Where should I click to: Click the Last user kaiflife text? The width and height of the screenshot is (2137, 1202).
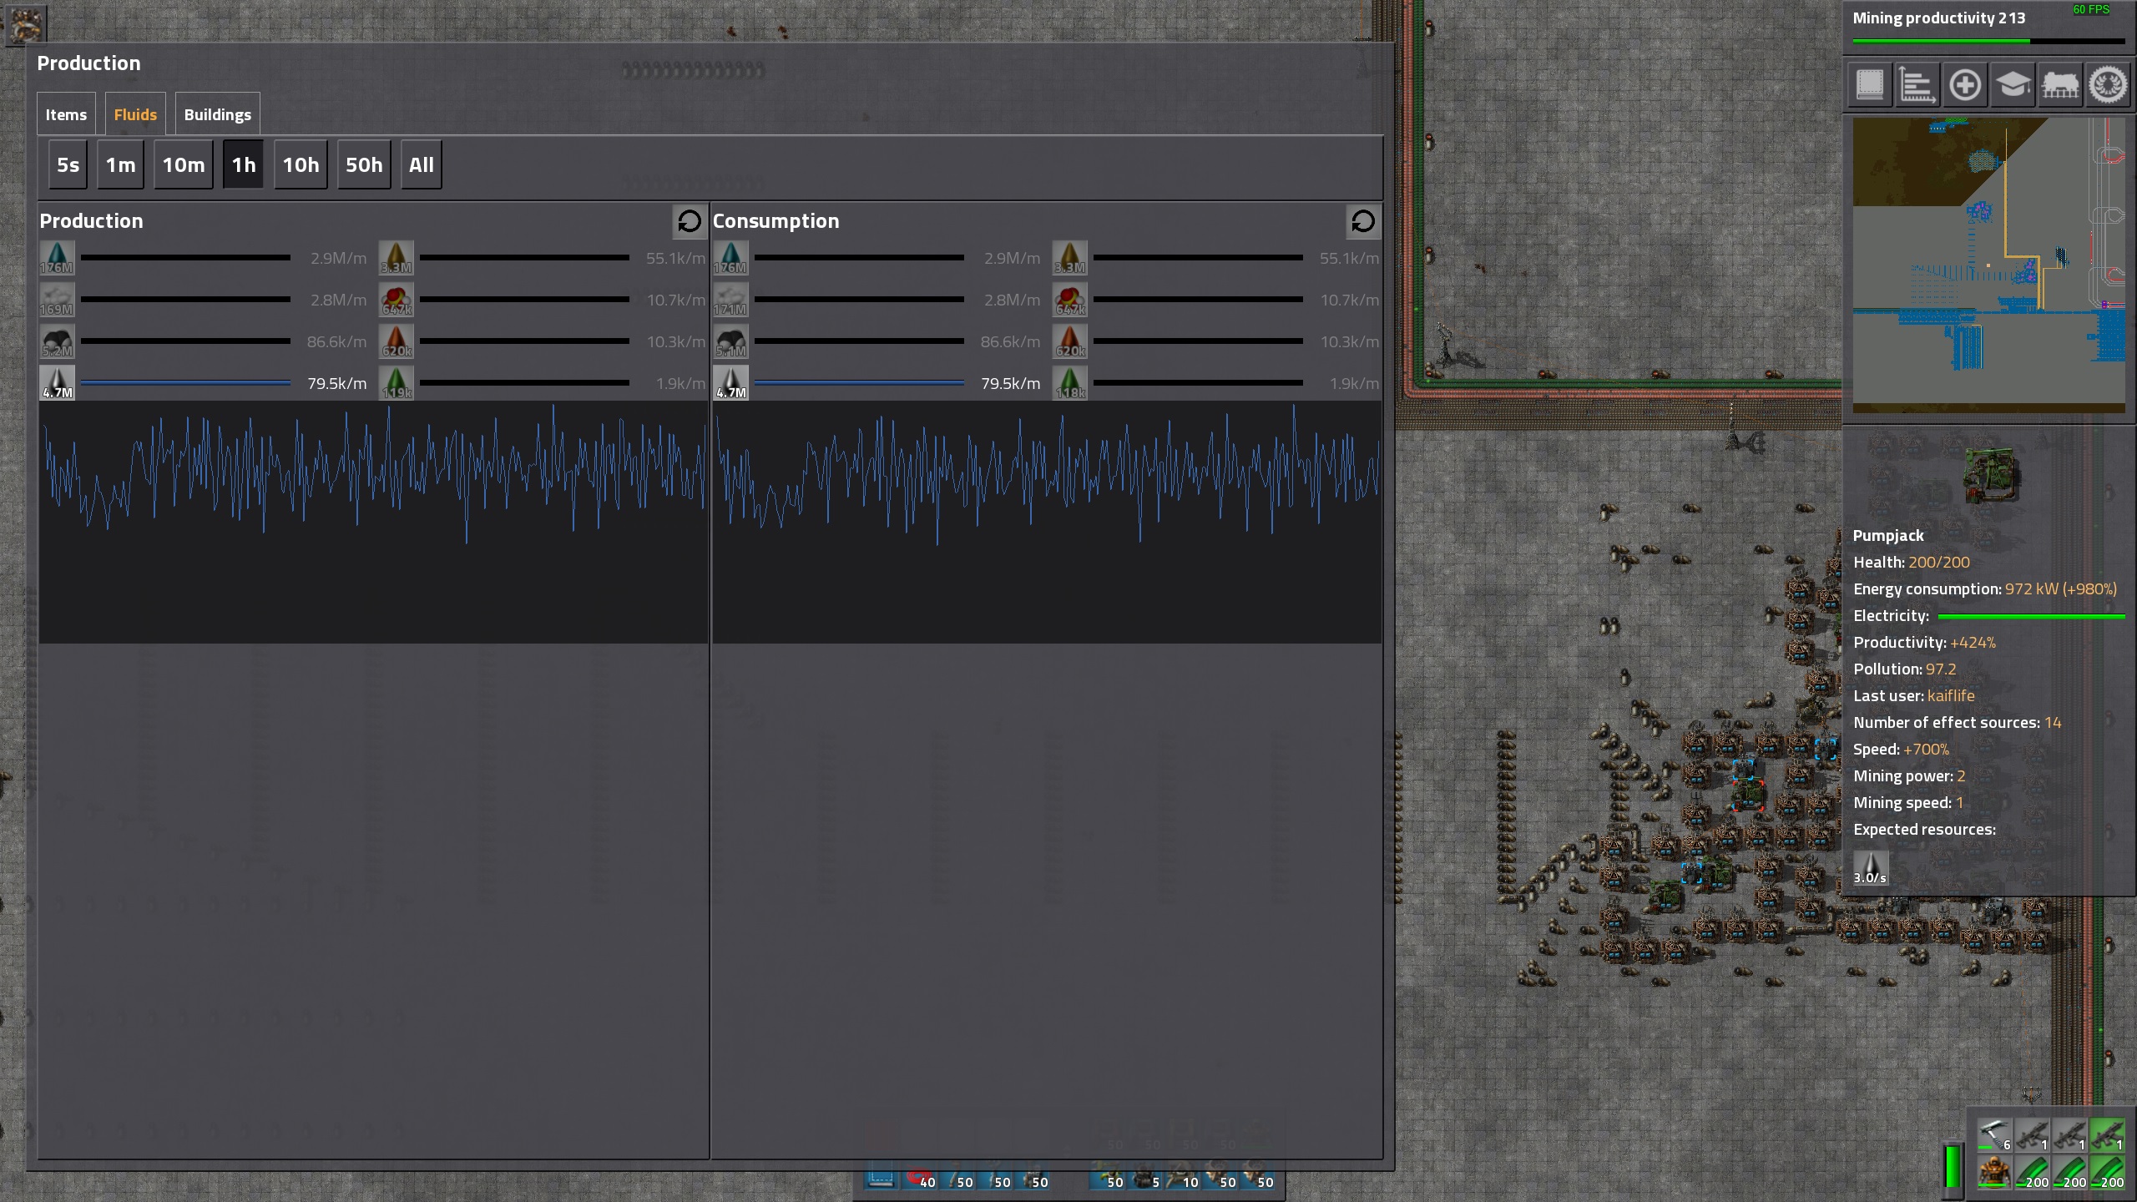coord(1914,695)
